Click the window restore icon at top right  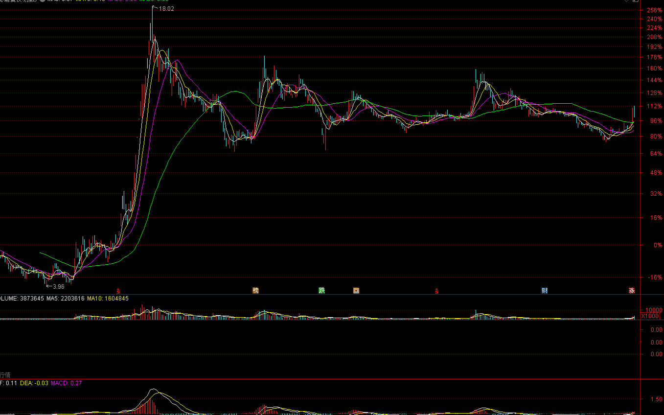point(636,1)
